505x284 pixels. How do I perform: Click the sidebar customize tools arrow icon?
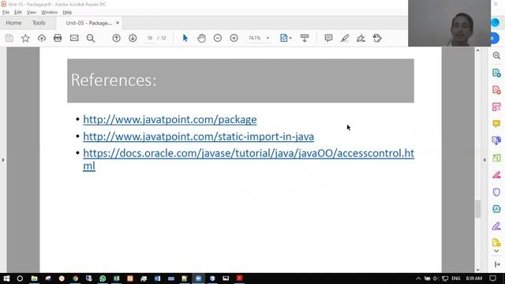pos(497,264)
